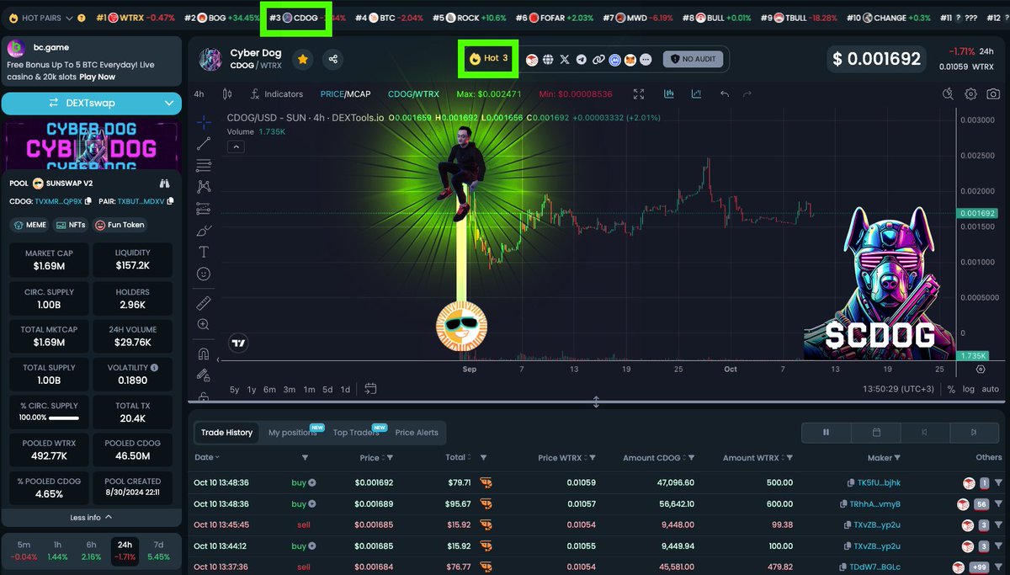
Task: Select the 7d price change tab
Action: (158, 551)
